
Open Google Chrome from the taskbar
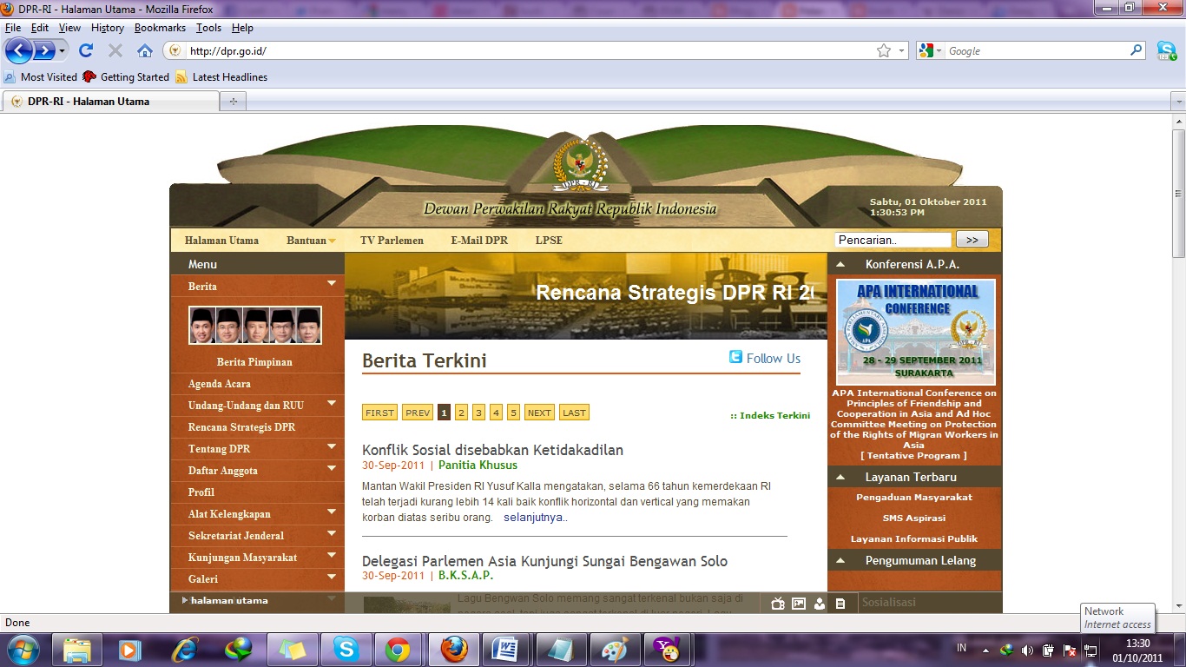pos(399,649)
